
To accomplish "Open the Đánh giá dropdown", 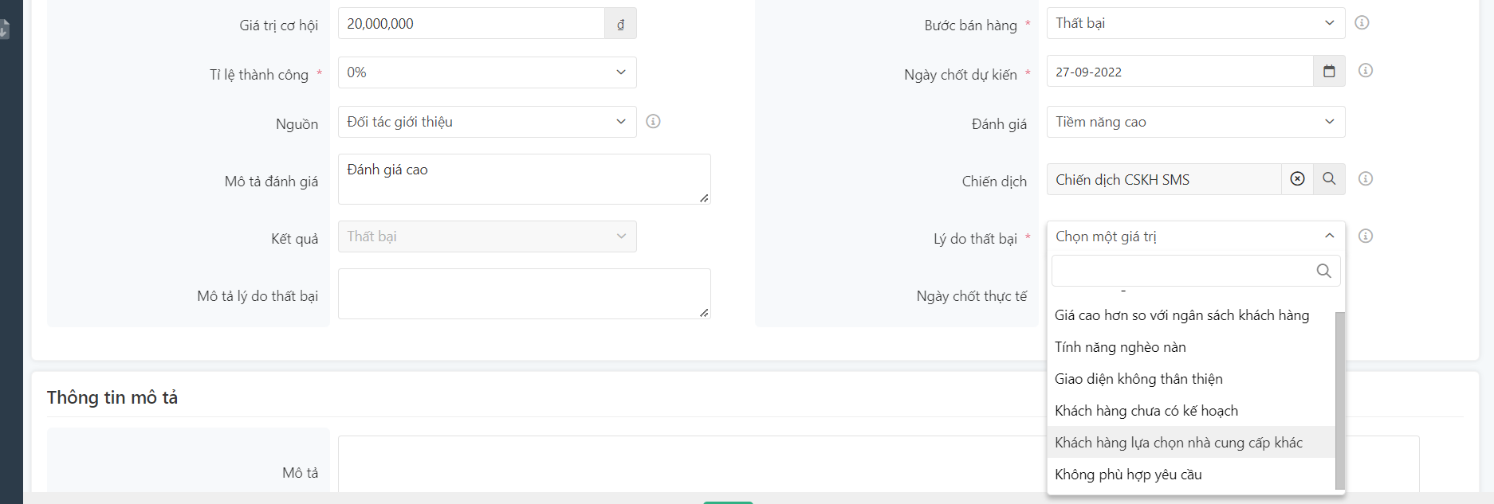I will pos(1194,122).
